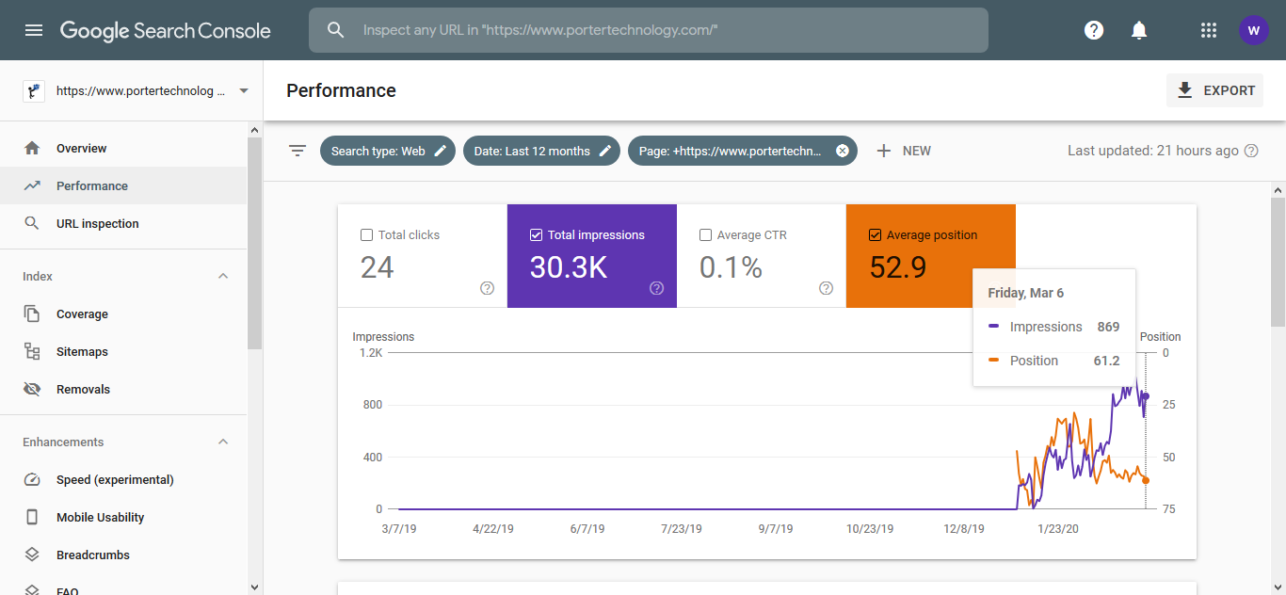This screenshot has height=595, width=1286.
Task: Select Performance in sidebar
Action: pyautogui.click(x=123, y=185)
